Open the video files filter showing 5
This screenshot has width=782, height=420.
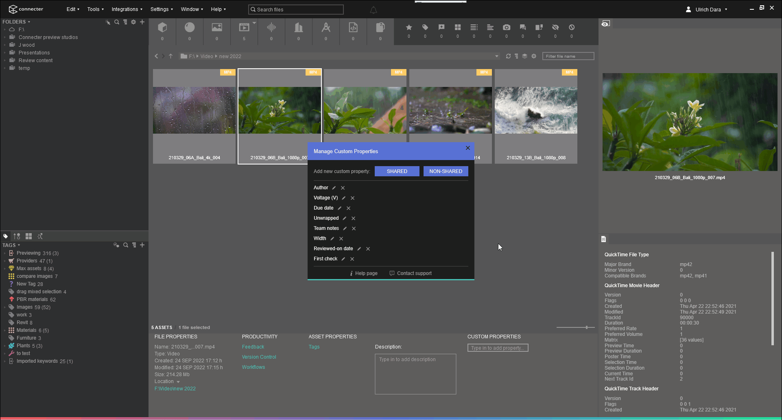pos(244,27)
